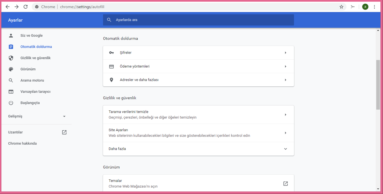This screenshot has height=194, width=383.
Task: Switch to the Siz ve Google section
Action: coord(31,35)
